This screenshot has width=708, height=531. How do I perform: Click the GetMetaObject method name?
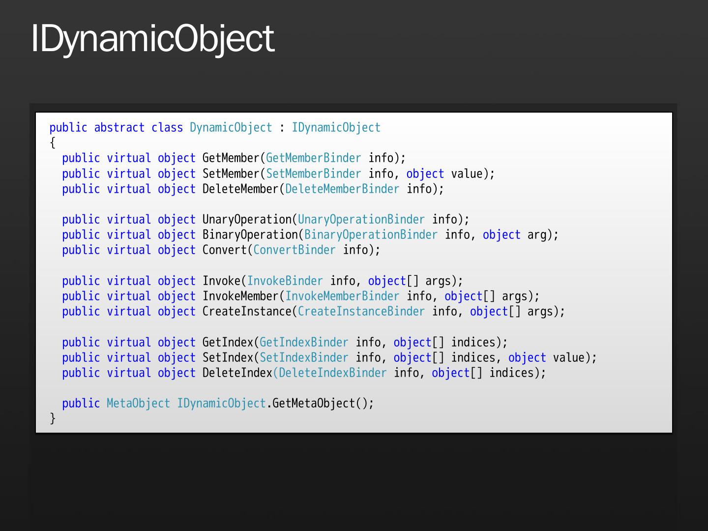click(313, 404)
